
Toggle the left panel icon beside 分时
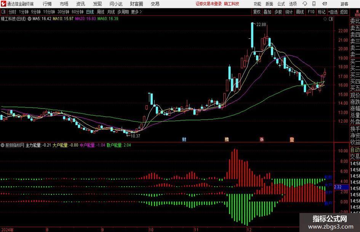3,12
